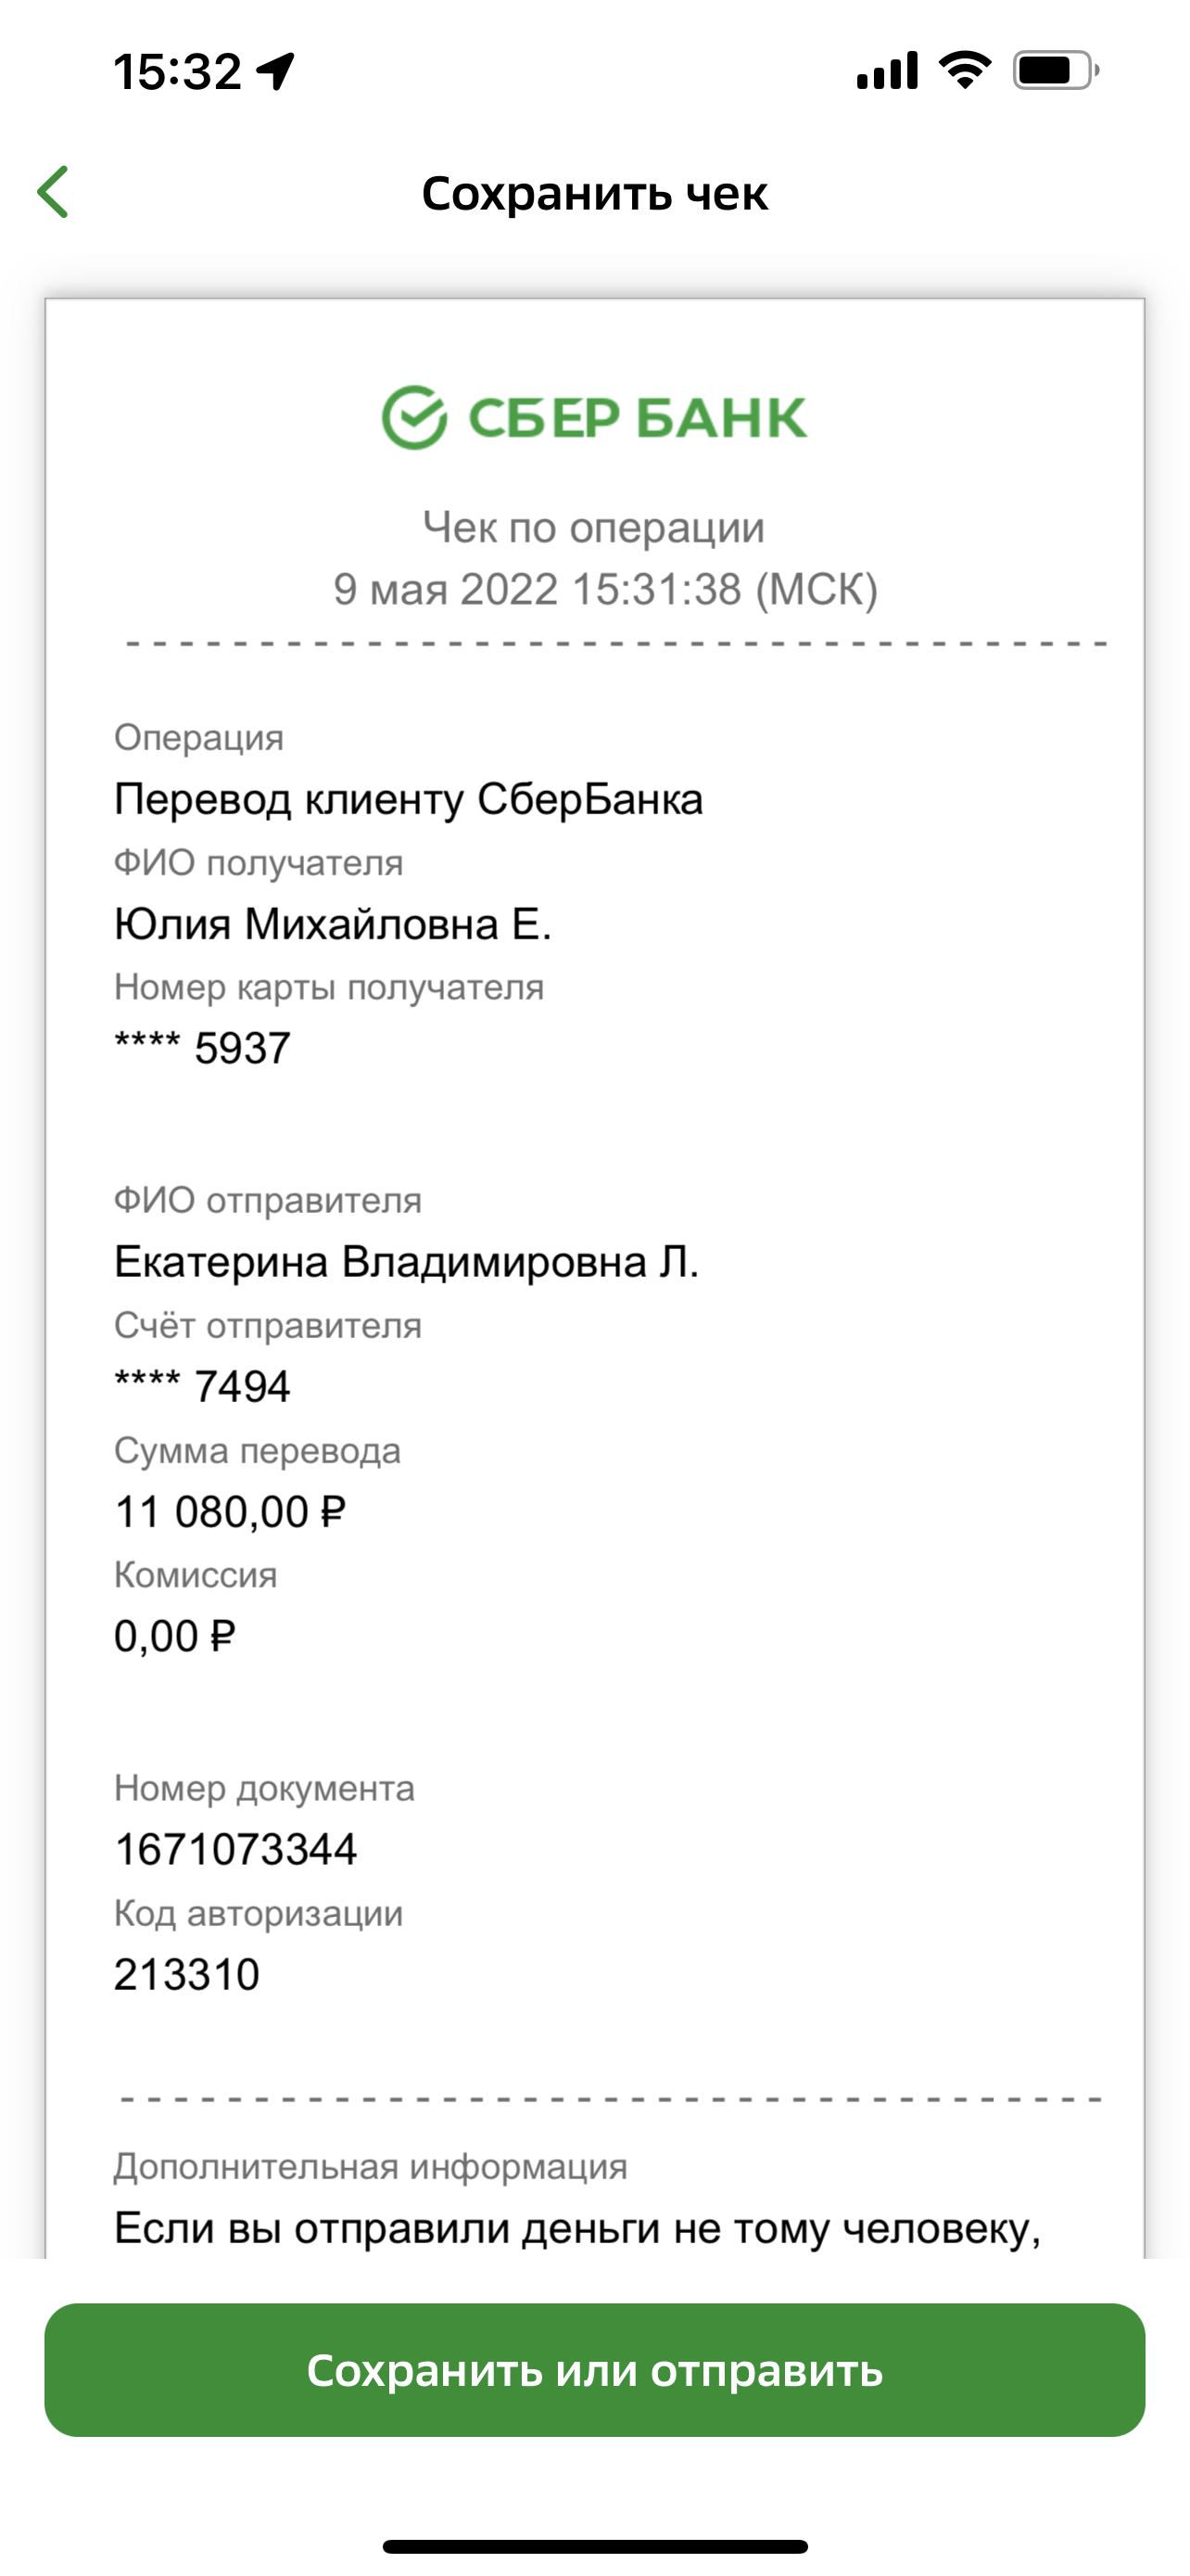Tap sender account **** 7494
The height and width of the screenshot is (2576, 1190).
tap(202, 1386)
